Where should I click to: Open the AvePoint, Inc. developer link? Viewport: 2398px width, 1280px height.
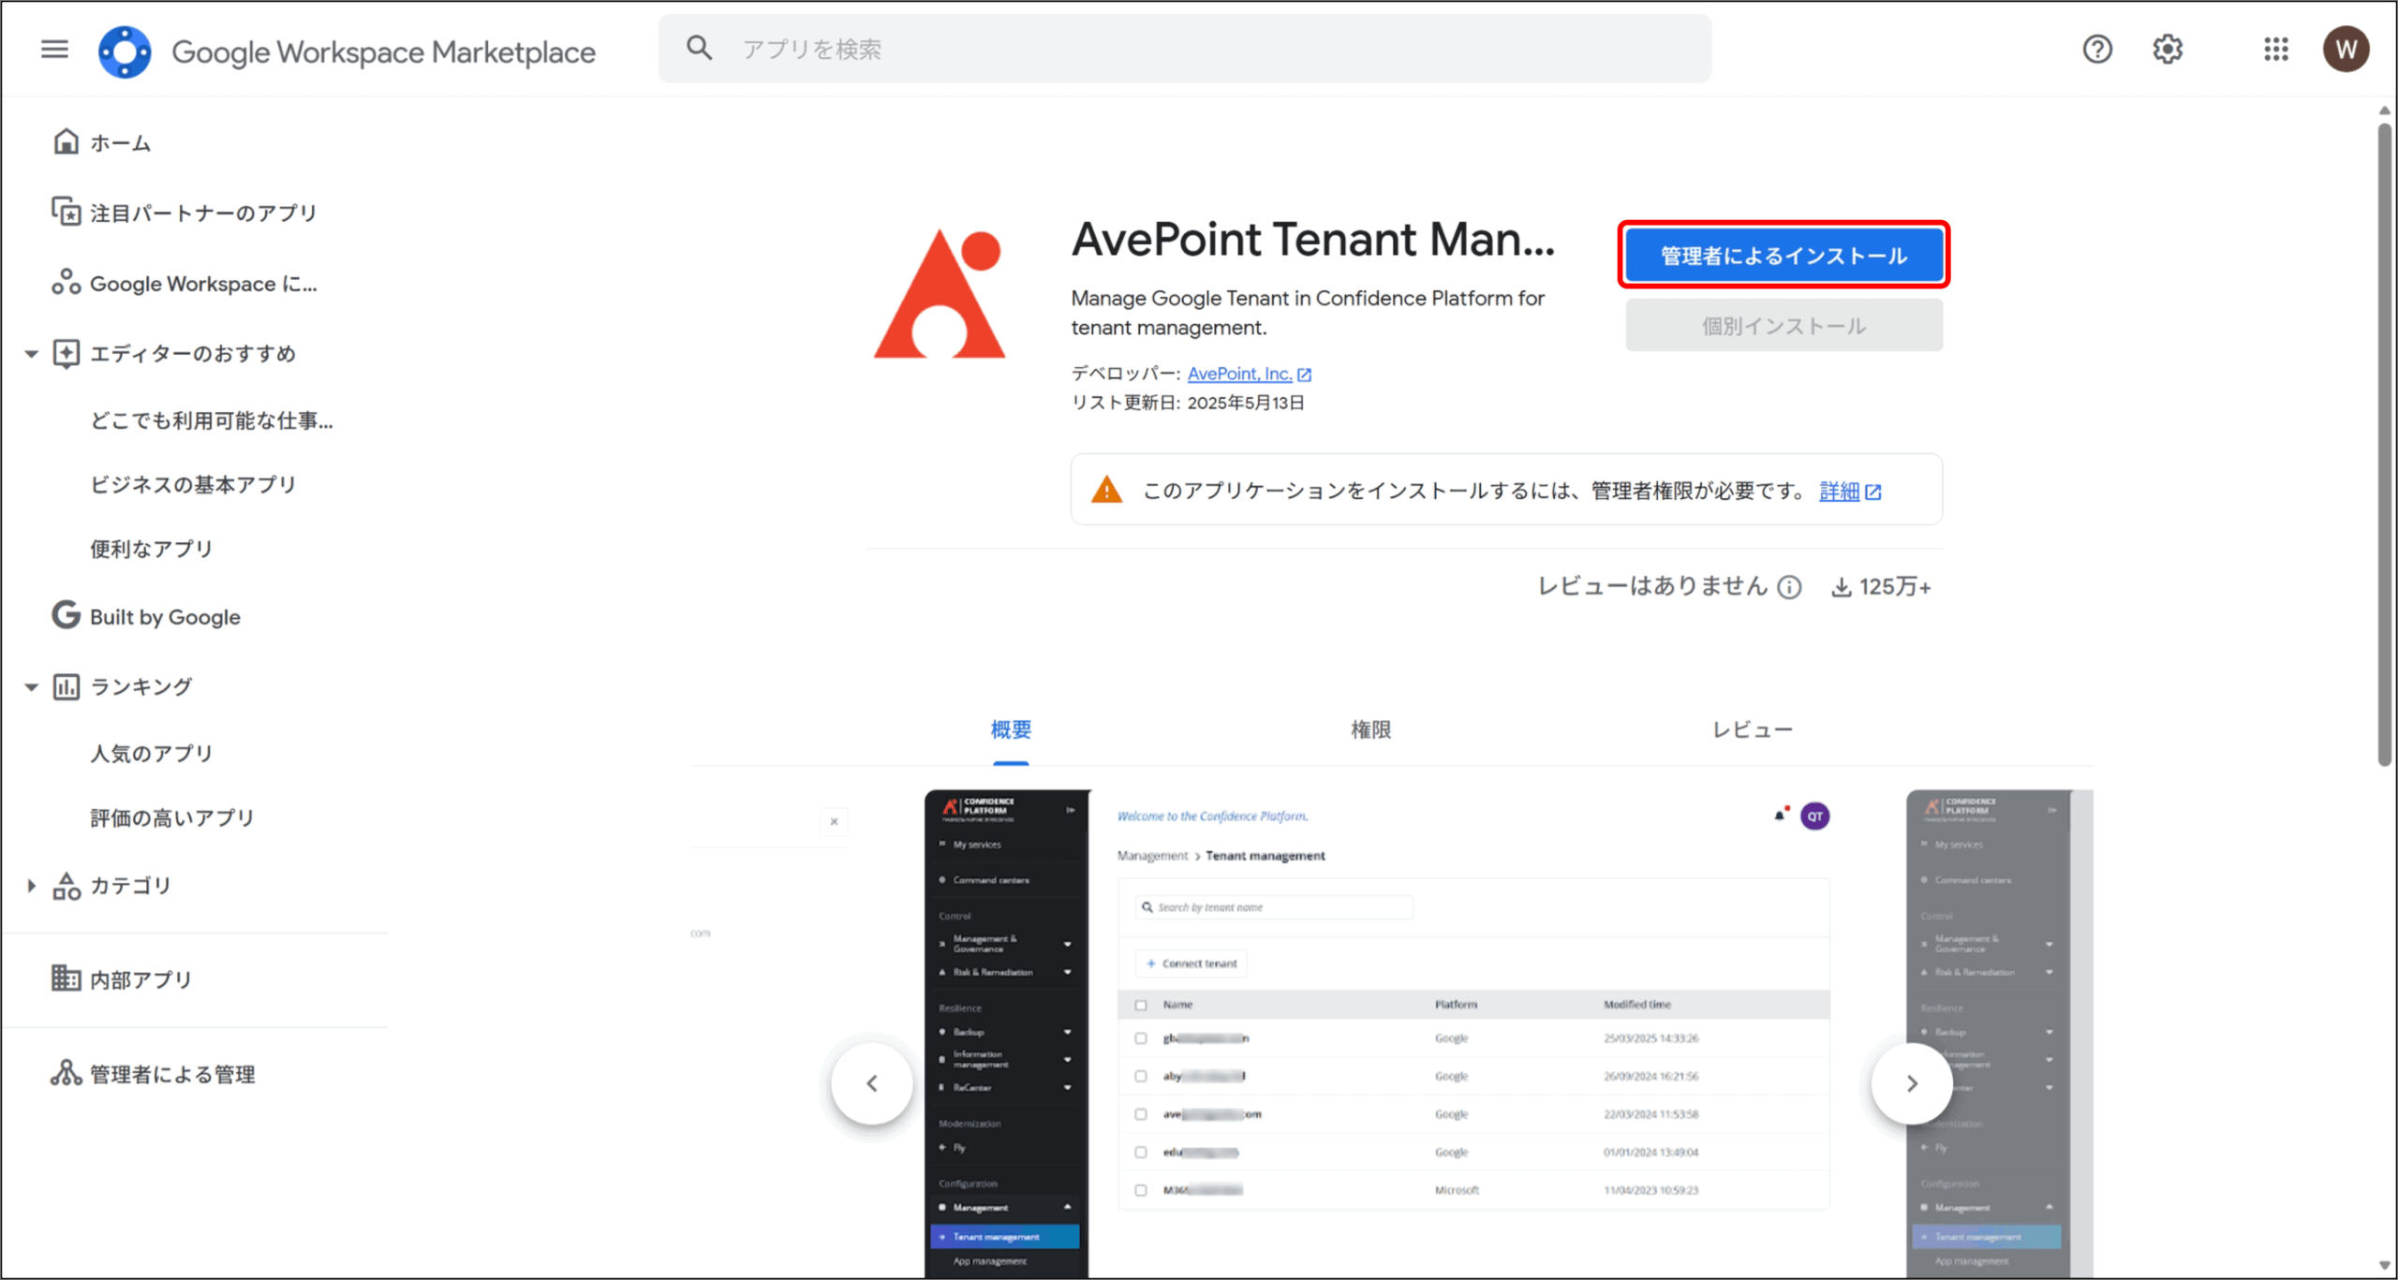[1239, 374]
